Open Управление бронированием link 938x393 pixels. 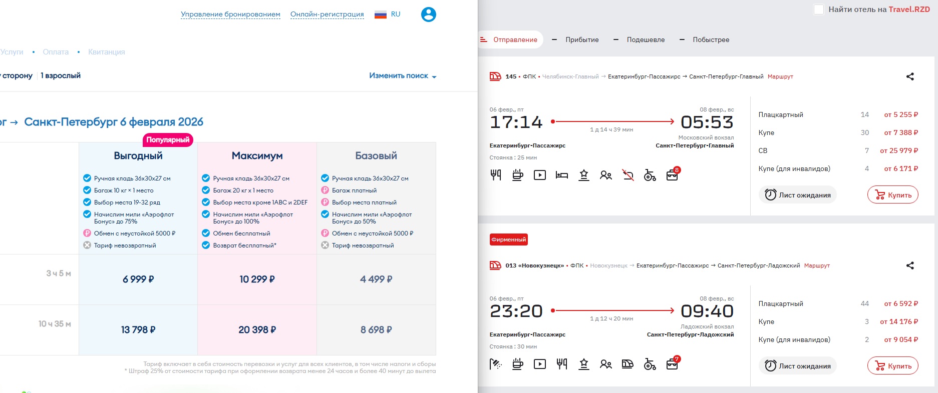coord(230,14)
